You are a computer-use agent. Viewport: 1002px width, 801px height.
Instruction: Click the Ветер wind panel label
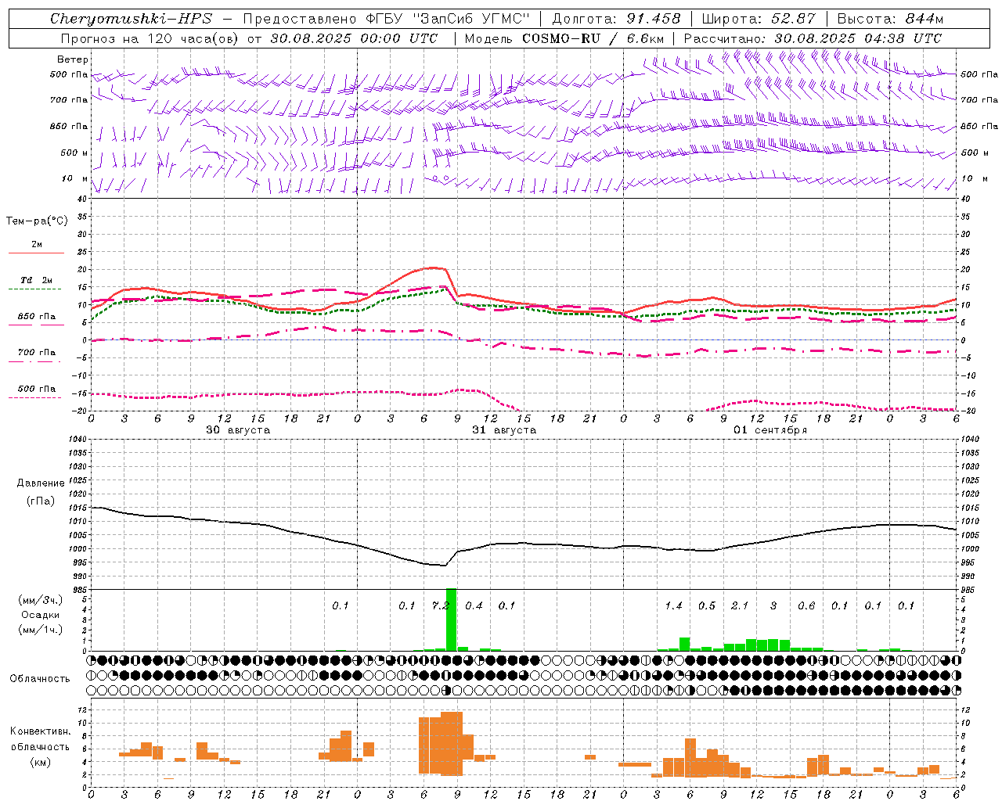(x=73, y=59)
